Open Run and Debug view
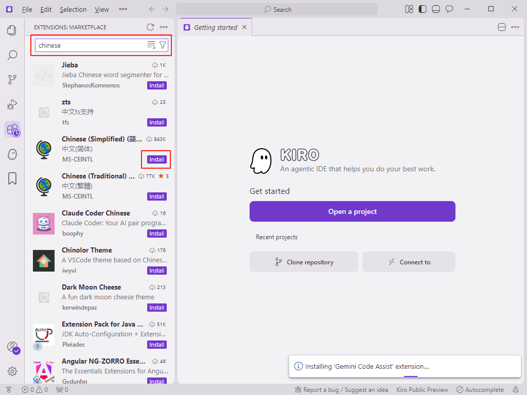The width and height of the screenshot is (527, 395). [12, 104]
